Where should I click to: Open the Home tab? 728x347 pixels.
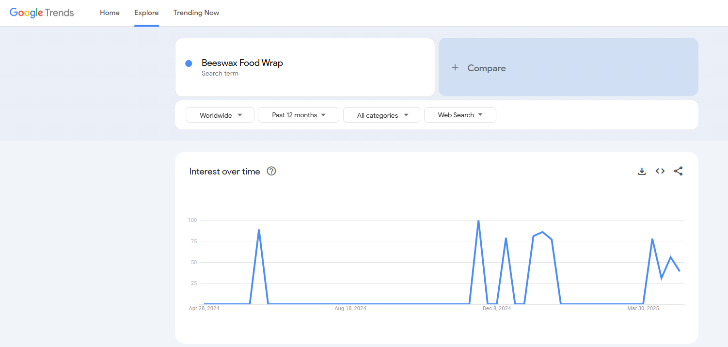pos(110,13)
